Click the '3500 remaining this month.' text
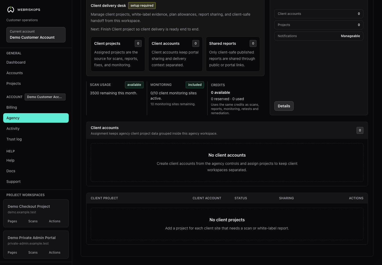The image size is (382, 265). tap(114, 93)
